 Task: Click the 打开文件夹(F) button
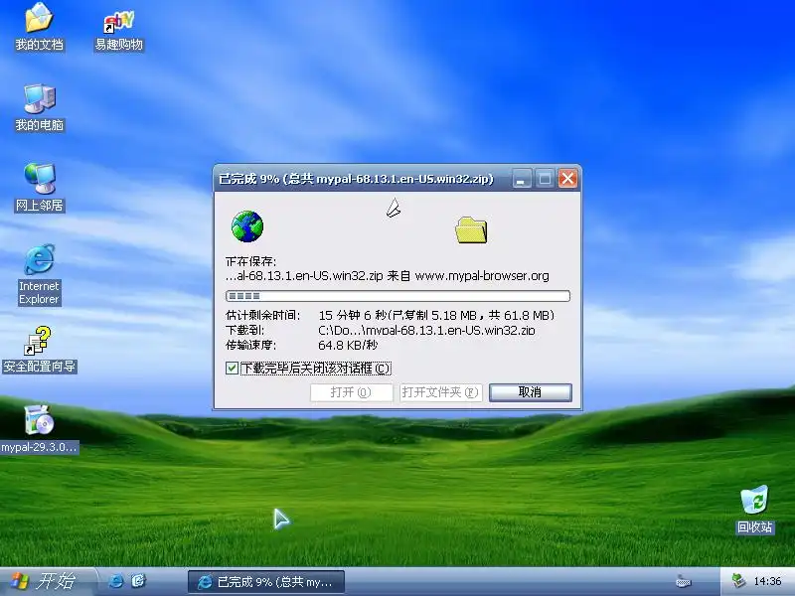coord(440,392)
